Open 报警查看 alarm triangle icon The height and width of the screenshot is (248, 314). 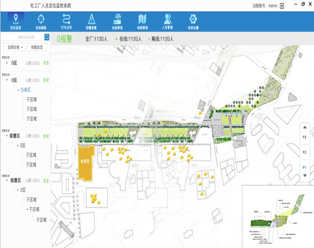(x=92, y=22)
